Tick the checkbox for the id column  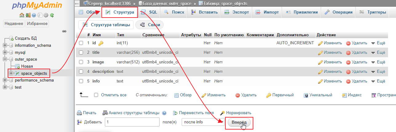81,43
